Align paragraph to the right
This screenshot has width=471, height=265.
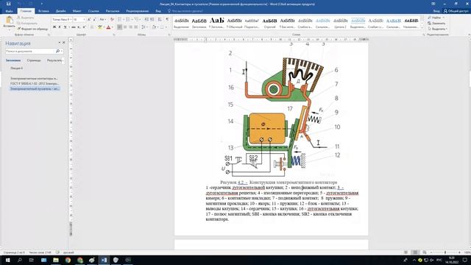tap(130, 27)
